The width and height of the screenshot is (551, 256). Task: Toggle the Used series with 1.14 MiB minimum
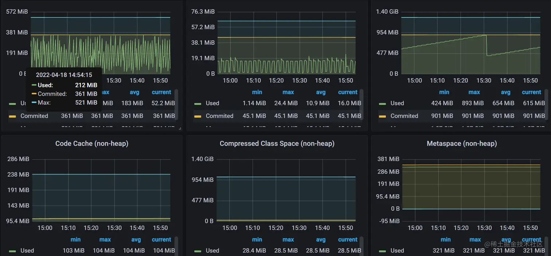pos(212,103)
